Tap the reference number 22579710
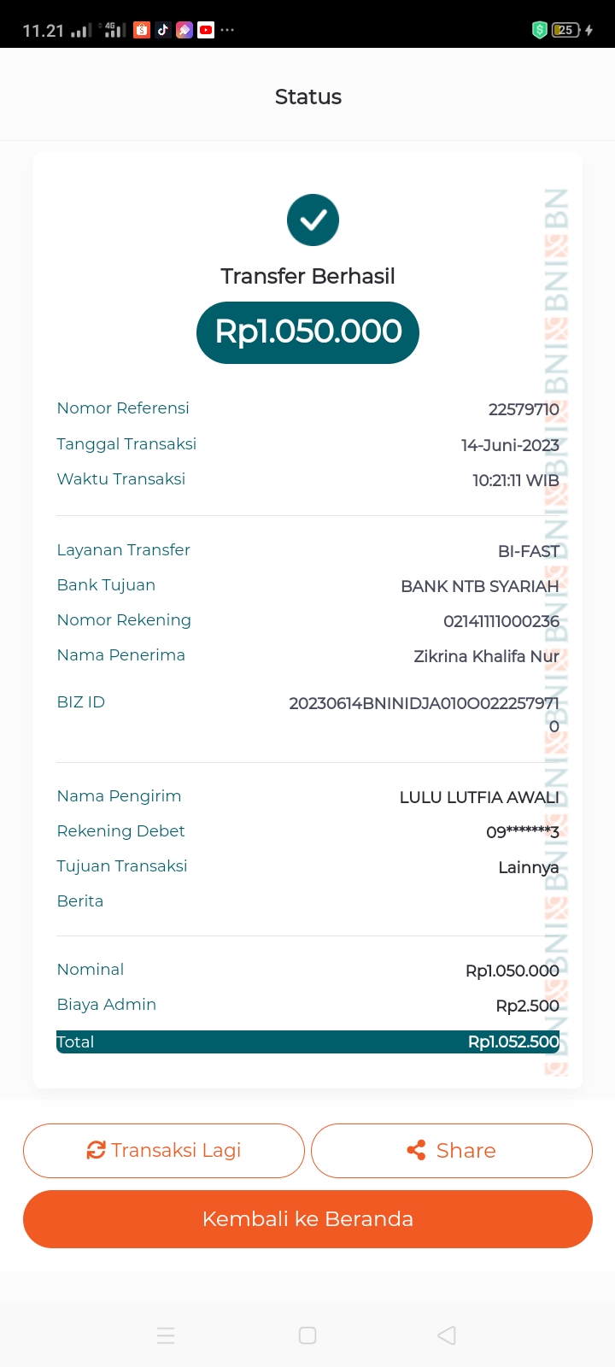The height and width of the screenshot is (1367, 615). tap(524, 410)
